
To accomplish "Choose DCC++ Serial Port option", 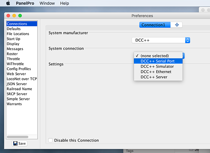I will click(x=158, y=61).
